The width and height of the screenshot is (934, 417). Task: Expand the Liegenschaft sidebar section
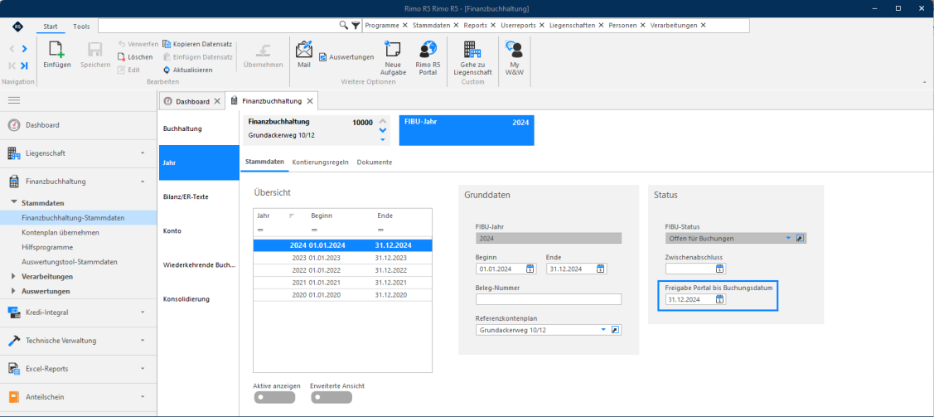tap(143, 153)
